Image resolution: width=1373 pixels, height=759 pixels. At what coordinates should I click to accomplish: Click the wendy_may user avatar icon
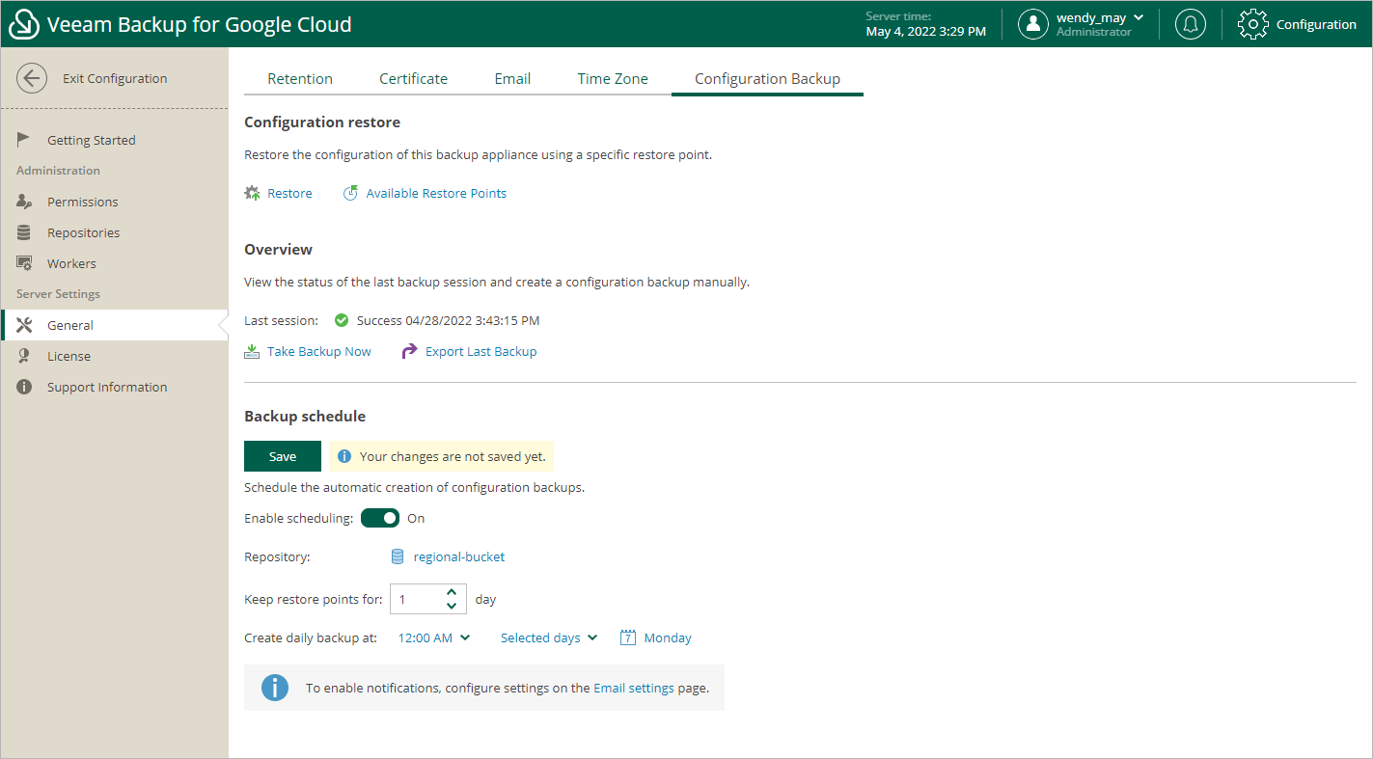coord(1033,24)
